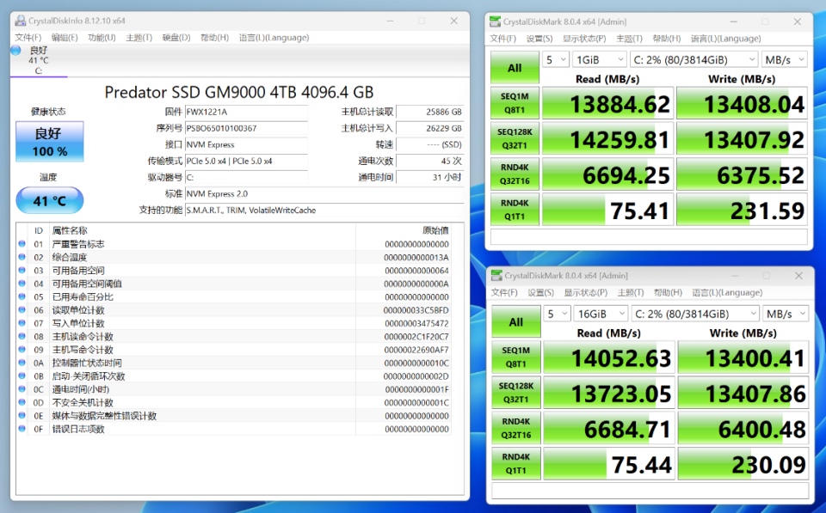The height and width of the screenshot is (513, 826).
Task: Click raw value 000000033C5BFD
Action: [416, 310]
